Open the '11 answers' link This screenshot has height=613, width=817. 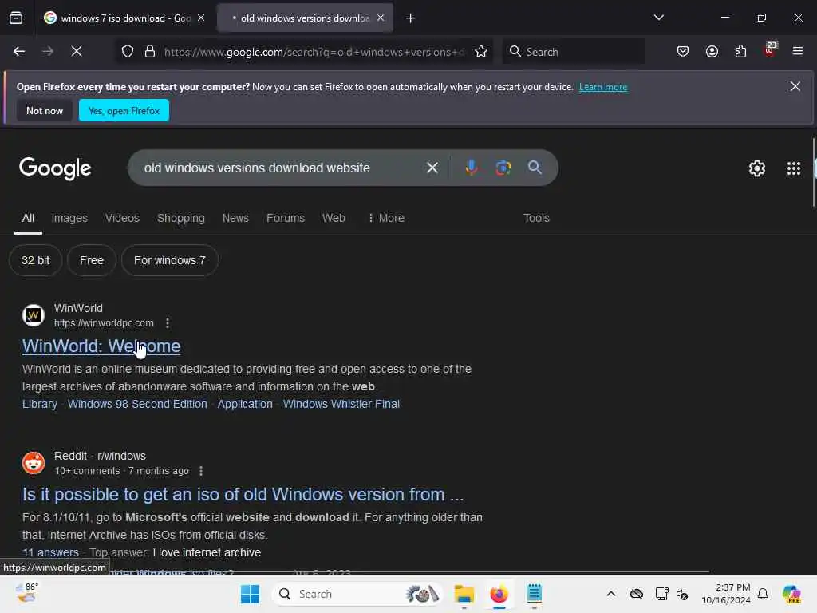pos(50,552)
